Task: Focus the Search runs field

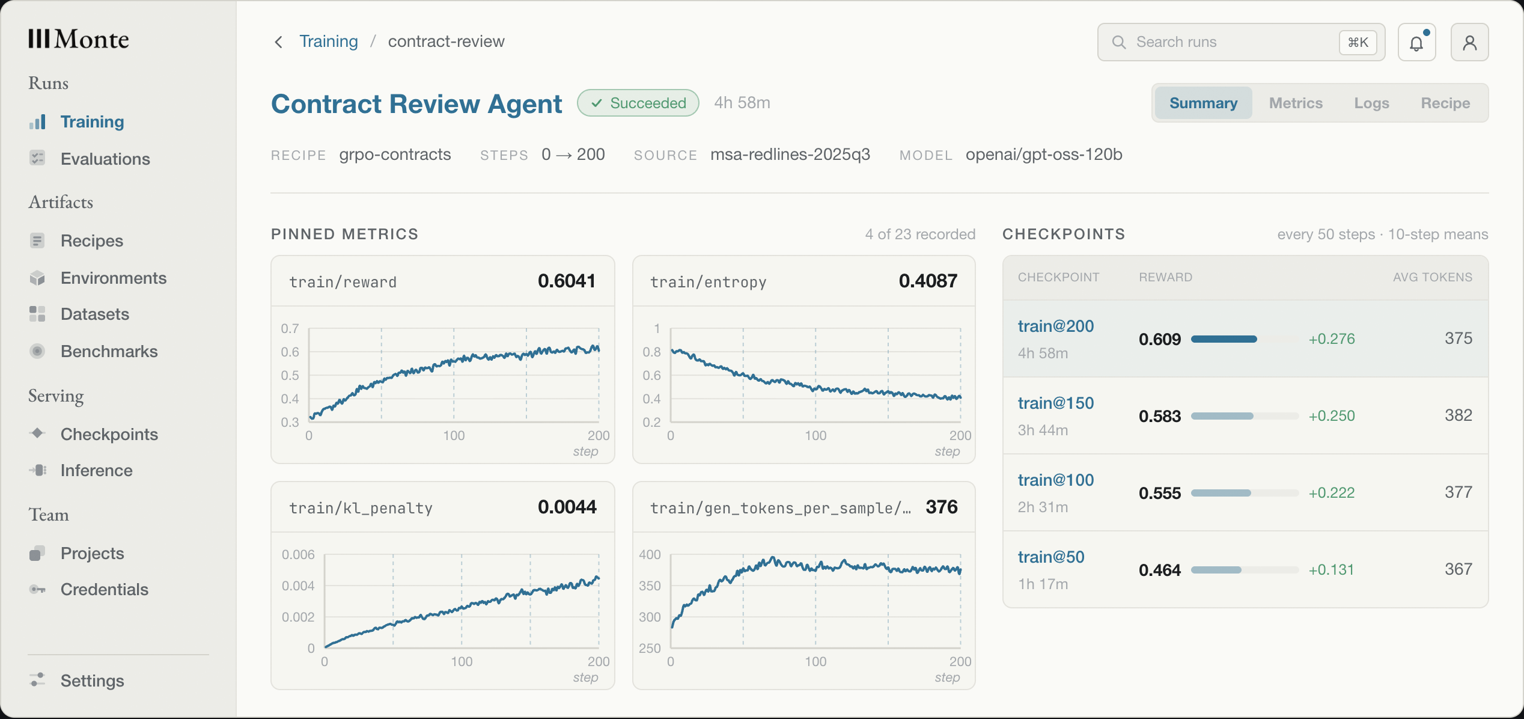Action: pyautogui.click(x=1242, y=42)
